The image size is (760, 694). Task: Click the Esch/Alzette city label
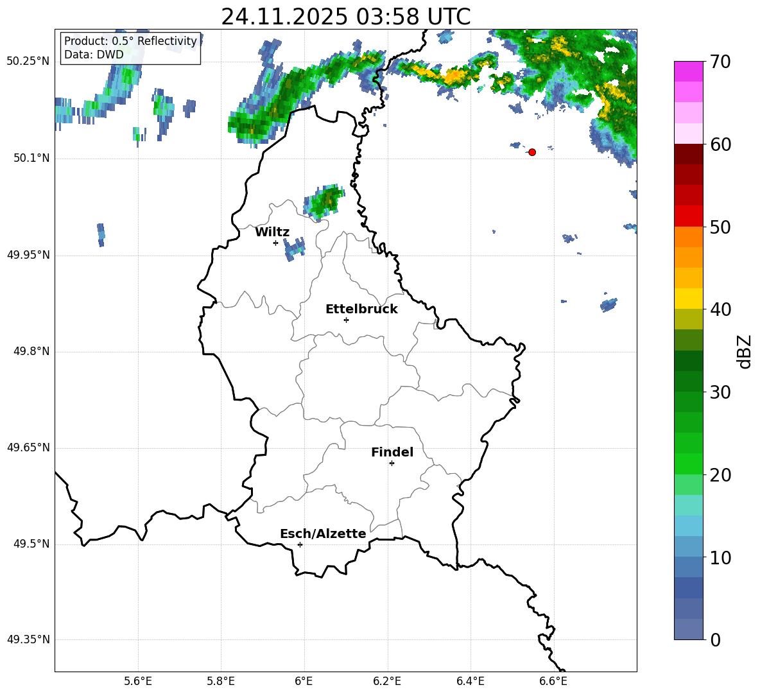tap(323, 534)
